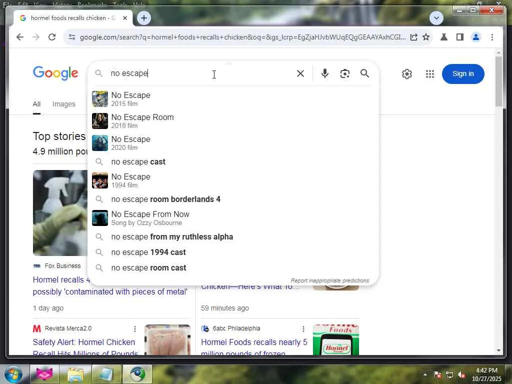Choose suggestion no escape room cast
The height and width of the screenshot is (384, 512).
click(x=233, y=268)
